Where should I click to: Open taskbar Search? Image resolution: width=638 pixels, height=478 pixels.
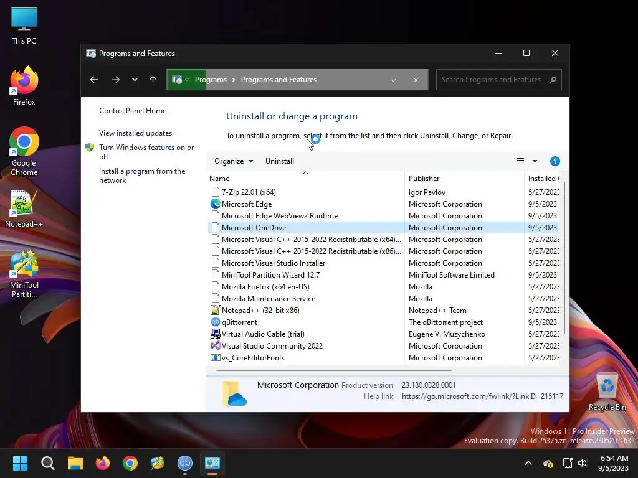(x=47, y=463)
